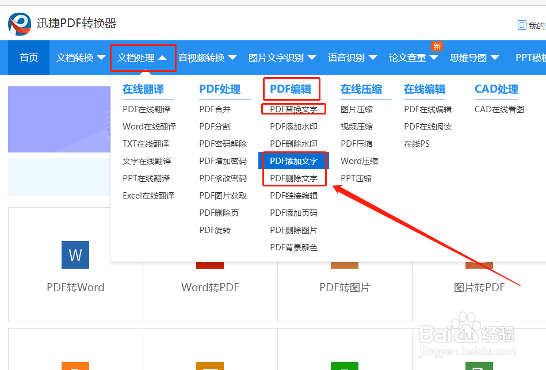Image resolution: width=546 pixels, height=370 pixels.
Task: Expand the 音视频转换 dropdown
Action: pos(208,58)
